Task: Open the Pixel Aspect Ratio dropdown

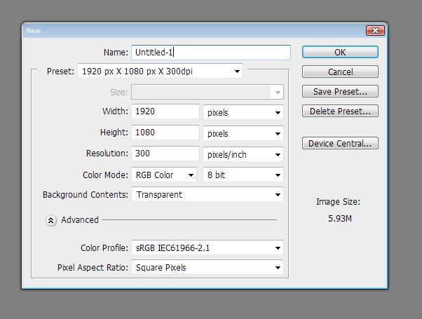Action: coord(207,267)
